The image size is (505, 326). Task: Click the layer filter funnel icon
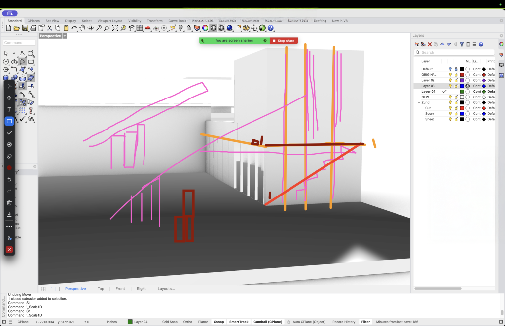coord(462,44)
